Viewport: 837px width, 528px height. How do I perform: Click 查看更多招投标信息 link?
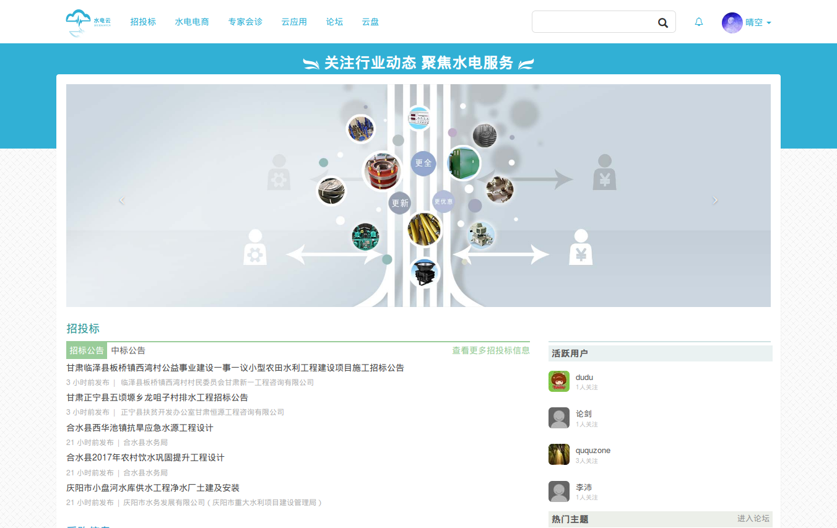[490, 350]
